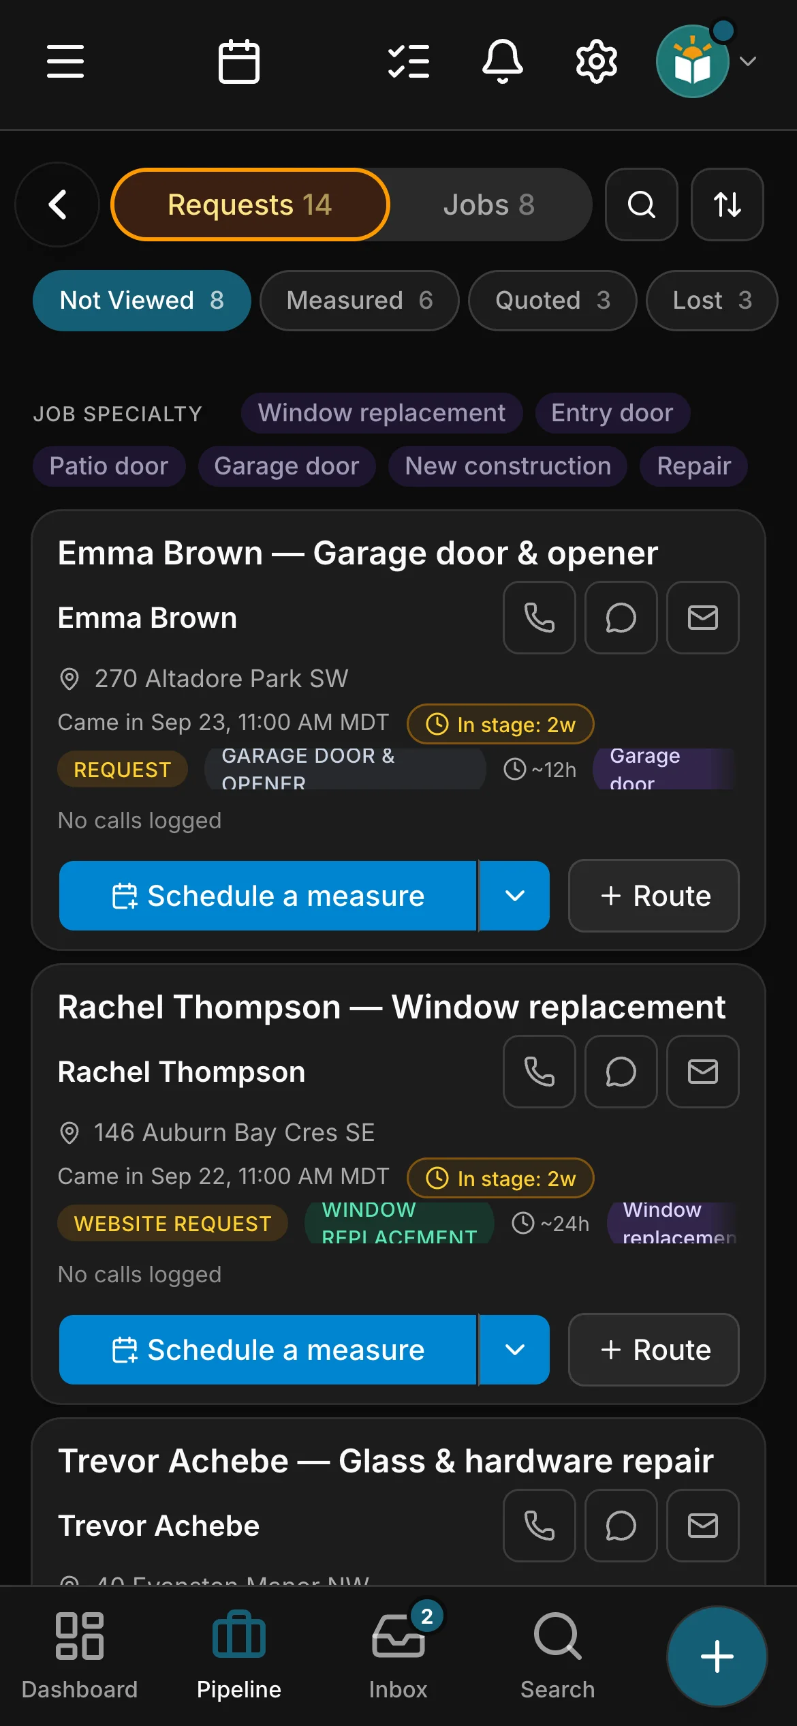797x1726 pixels.
Task: Click Emma Brown's Came in Sep 23 timestamp
Action: tap(223, 723)
